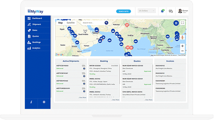The image size is (214, 128).
Task: Expand the US Dollars currency dropdown
Action: tap(147, 11)
